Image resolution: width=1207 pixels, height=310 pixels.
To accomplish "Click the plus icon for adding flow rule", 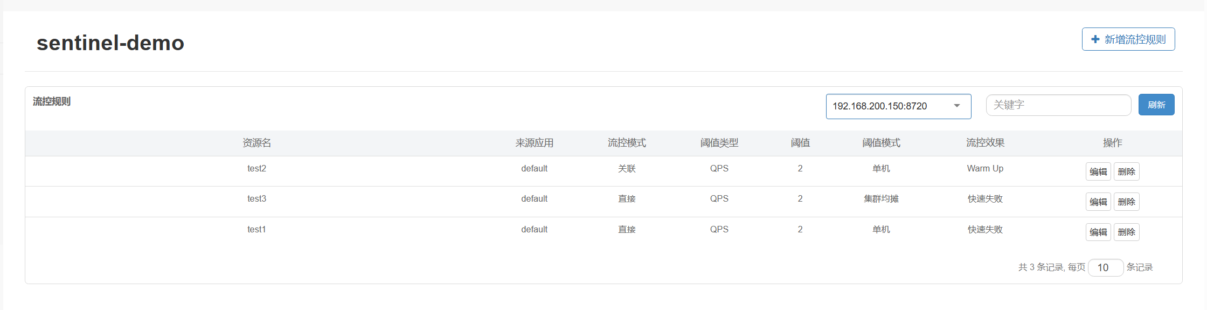I will pyautogui.click(x=1095, y=39).
